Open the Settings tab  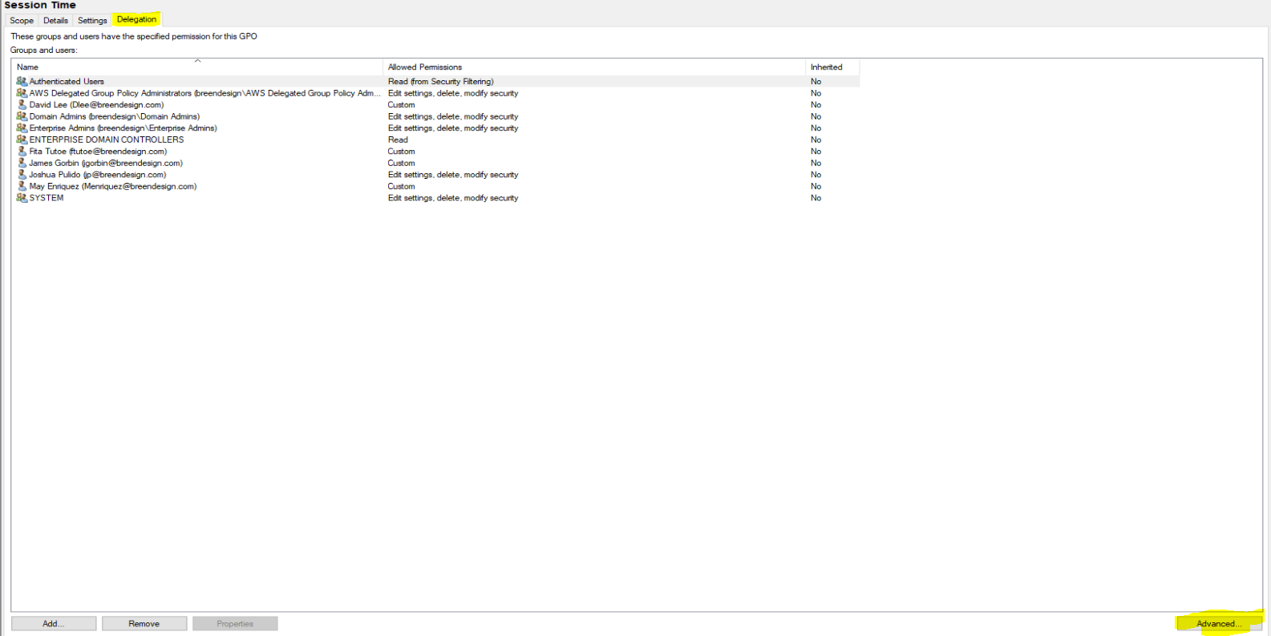point(92,20)
